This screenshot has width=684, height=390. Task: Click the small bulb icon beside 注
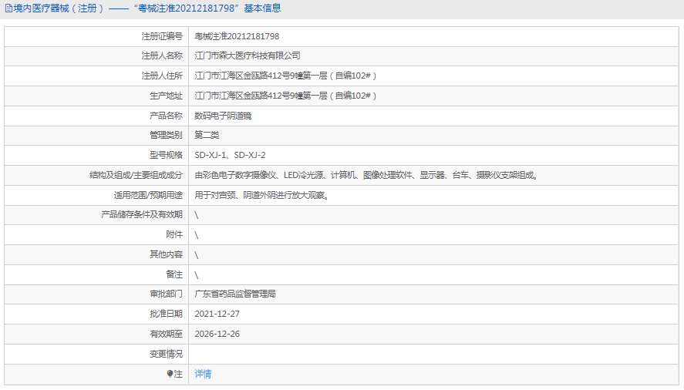click(x=170, y=374)
